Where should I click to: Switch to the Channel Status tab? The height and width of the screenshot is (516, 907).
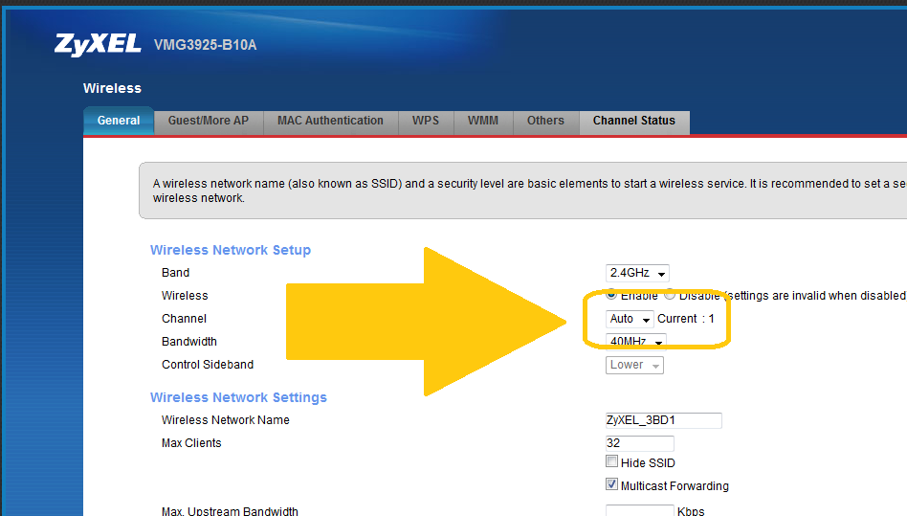tap(634, 121)
